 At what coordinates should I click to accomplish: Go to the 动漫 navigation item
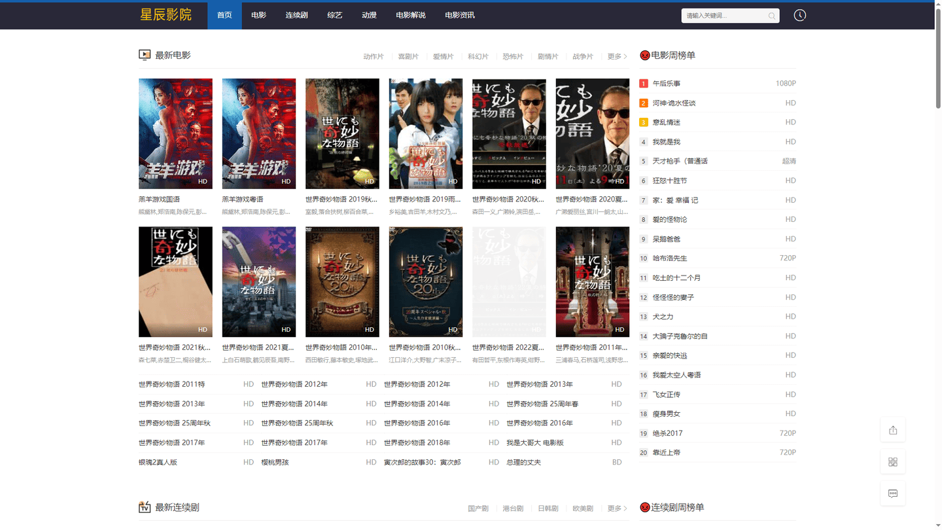click(369, 15)
